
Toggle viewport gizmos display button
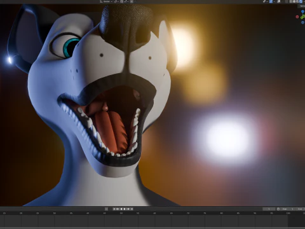click(x=271, y=1)
